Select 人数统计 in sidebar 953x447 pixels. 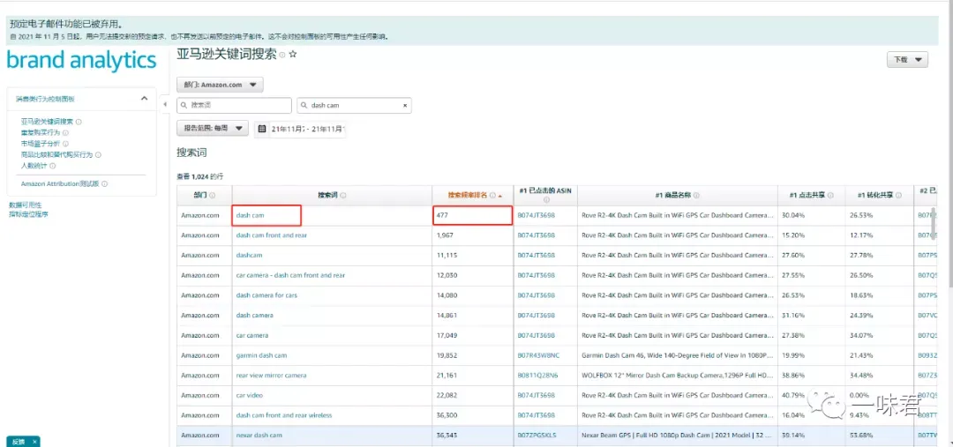click(34, 166)
